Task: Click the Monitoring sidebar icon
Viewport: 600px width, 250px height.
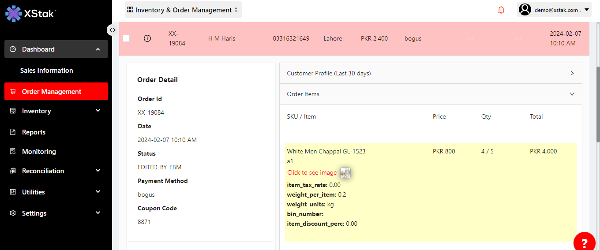Action: [13, 152]
